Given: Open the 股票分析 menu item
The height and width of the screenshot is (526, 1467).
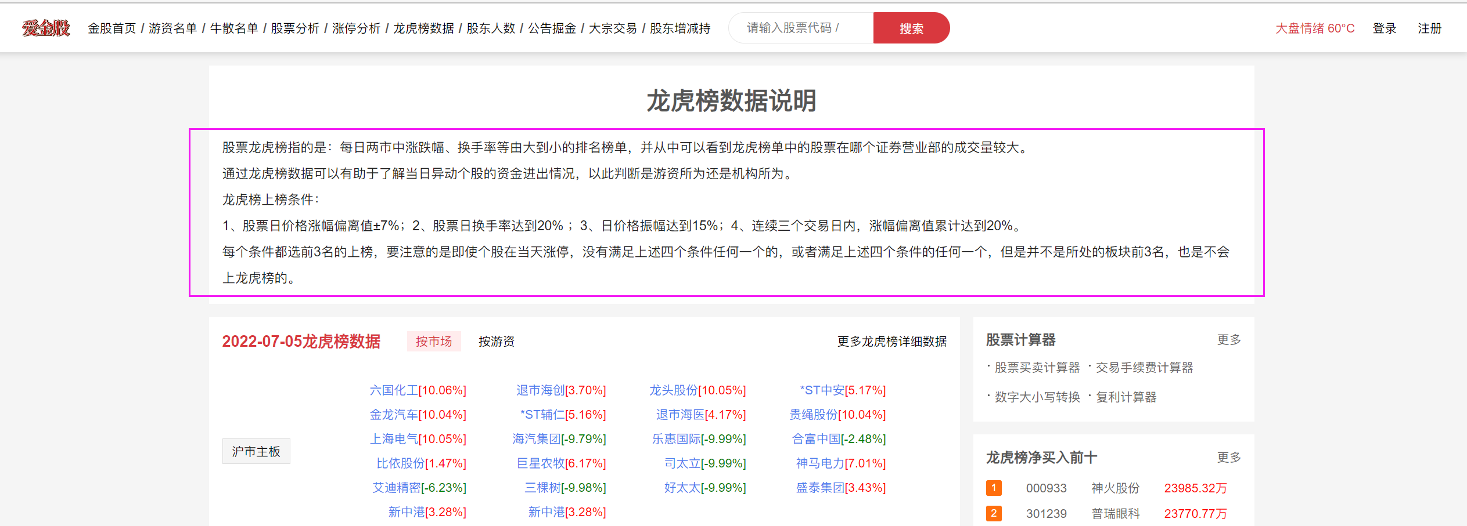Looking at the screenshot, I should 295,28.
